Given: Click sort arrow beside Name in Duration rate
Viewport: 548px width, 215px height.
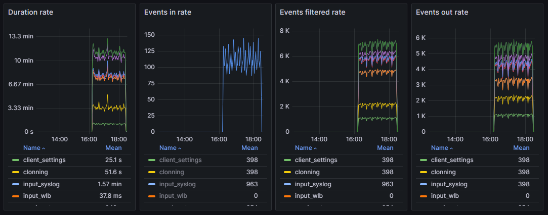Looking at the screenshot, I should [x=44, y=148].
